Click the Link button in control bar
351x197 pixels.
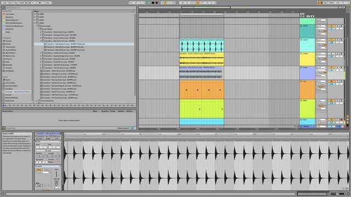5,3
